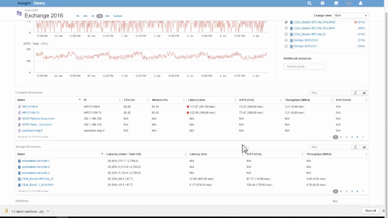Export the Storage Resources table
The width and height of the screenshot is (388, 218).
355,147
